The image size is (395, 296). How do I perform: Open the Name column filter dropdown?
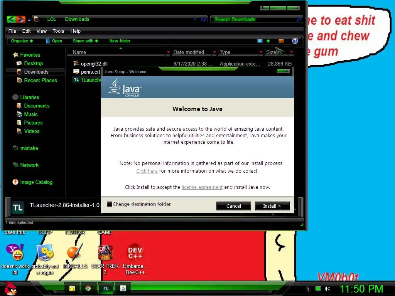click(168, 52)
